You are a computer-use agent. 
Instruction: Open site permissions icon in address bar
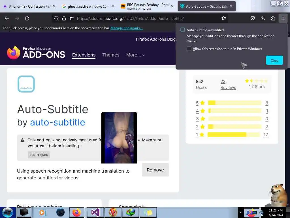coord(72,18)
